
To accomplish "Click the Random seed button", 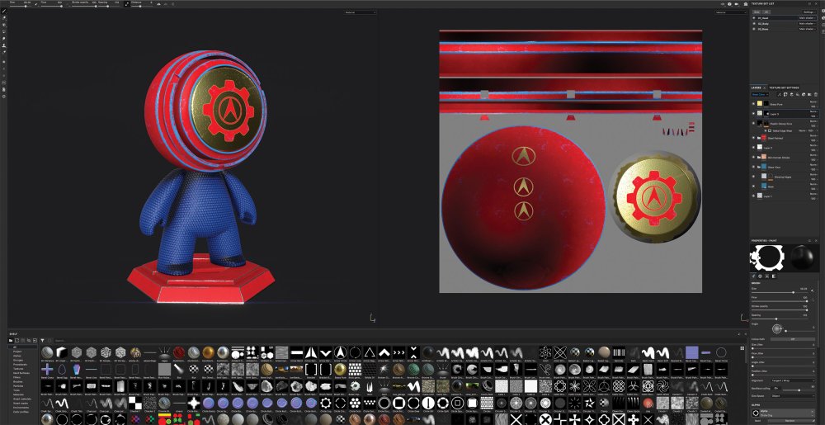I will (x=790, y=421).
